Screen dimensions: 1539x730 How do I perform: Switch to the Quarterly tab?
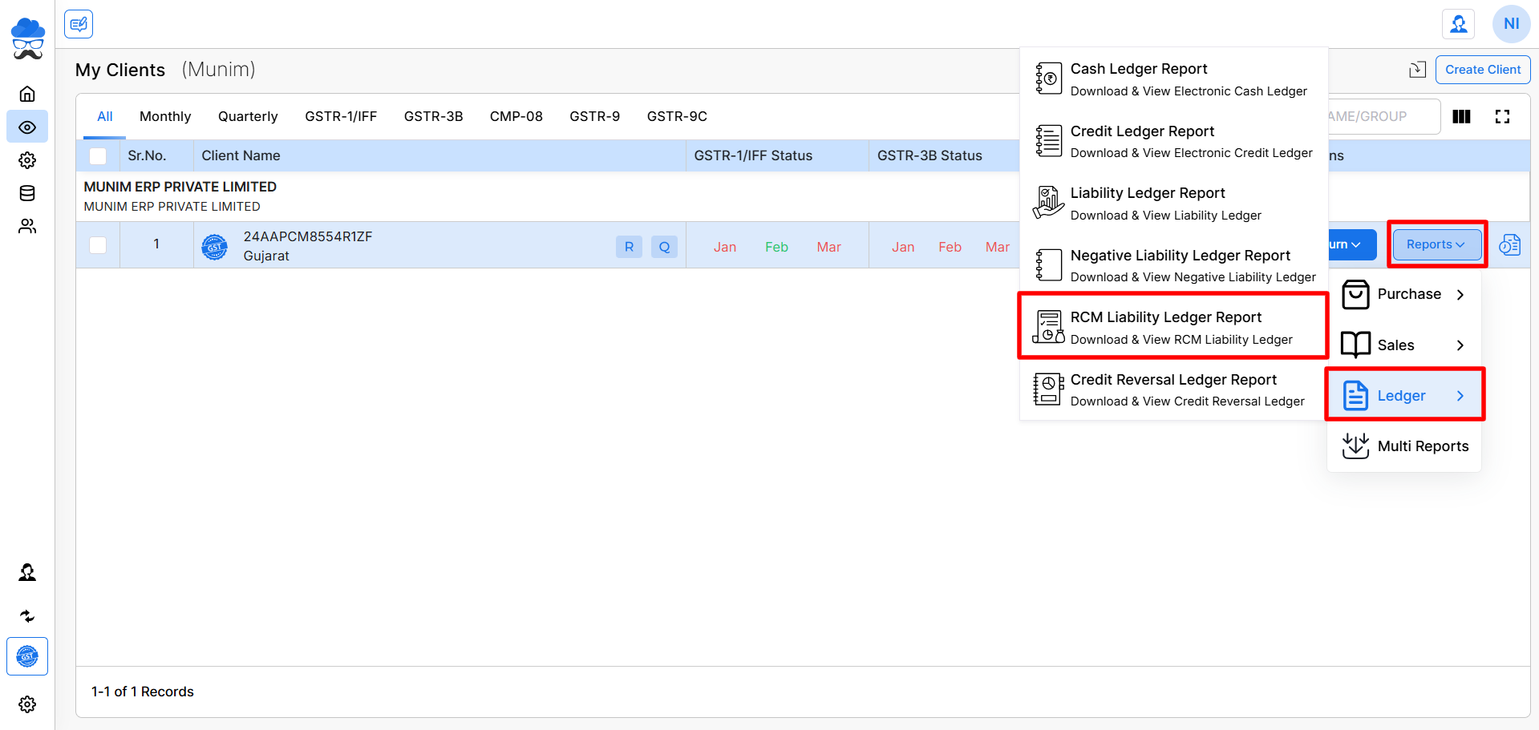248,117
